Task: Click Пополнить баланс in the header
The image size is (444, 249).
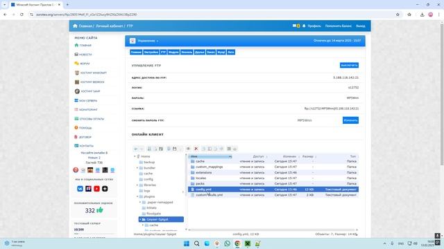Action: click(x=339, y=26)
